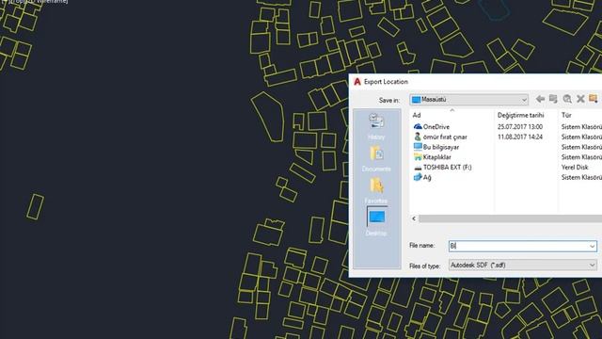Click the Delete X icon in toolbar
This screenshot has width=602, height=339.
pos(580,99)
